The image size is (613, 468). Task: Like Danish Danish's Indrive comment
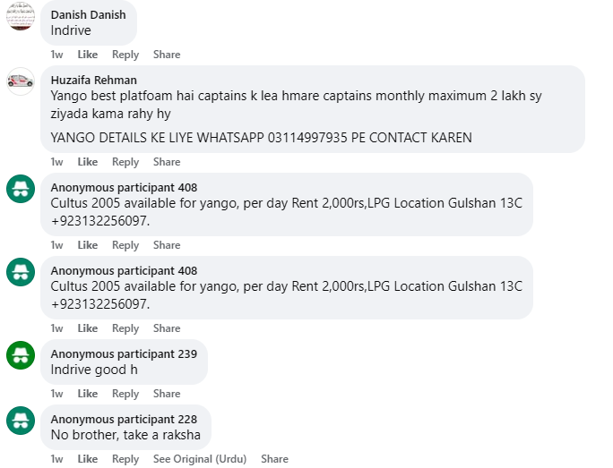[x=88, y=55]
